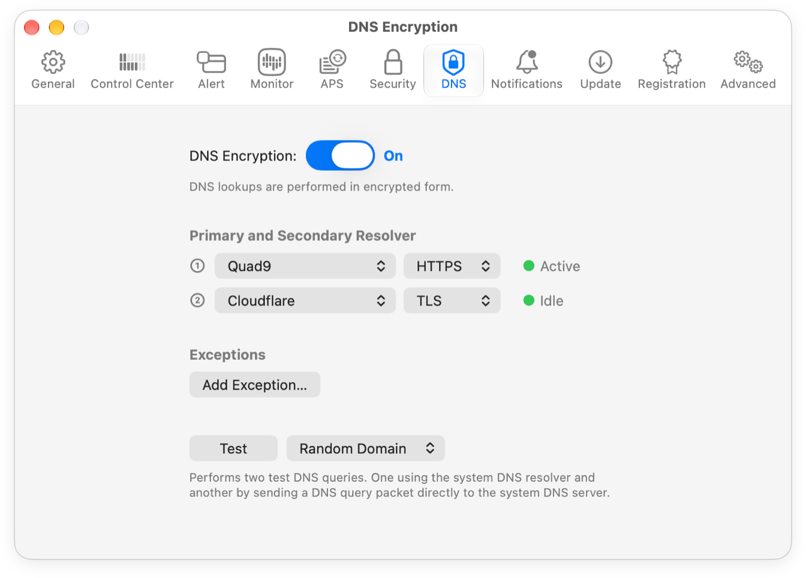806x578 pixels.
Task: Click the "Performs two test DNS queries" description
Action: point(399,485)
